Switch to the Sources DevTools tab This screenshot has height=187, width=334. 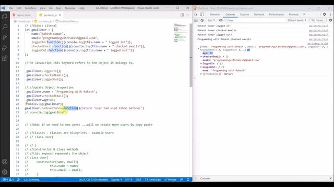click(x=244, y=15)
